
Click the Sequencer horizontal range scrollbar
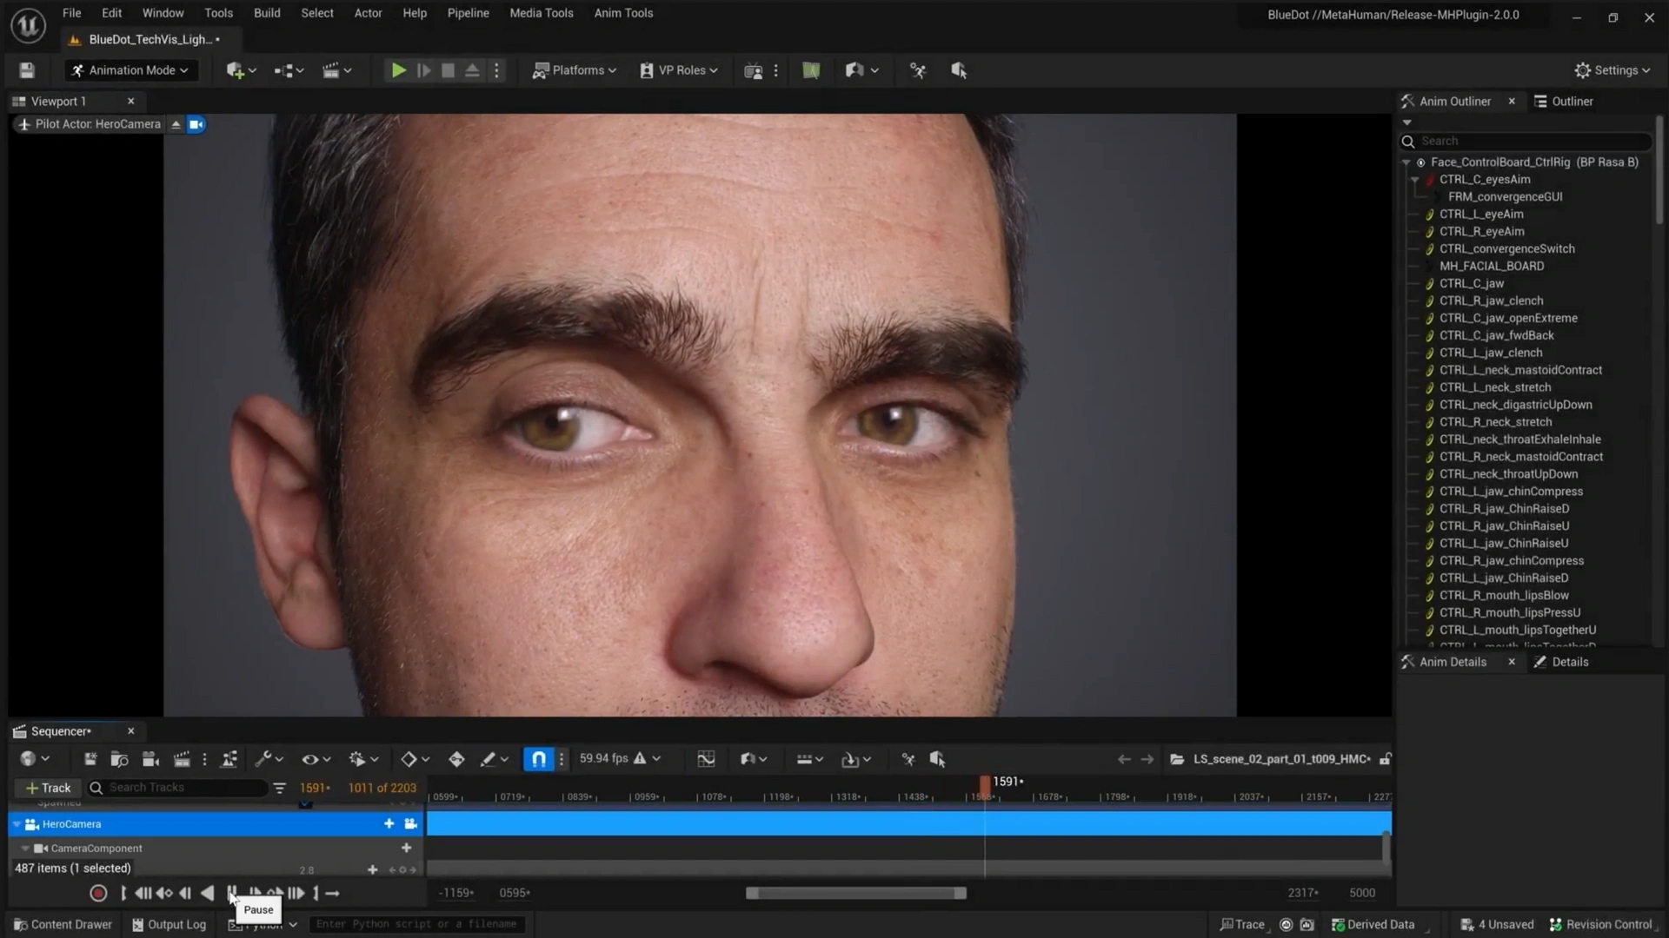(855, 893)
